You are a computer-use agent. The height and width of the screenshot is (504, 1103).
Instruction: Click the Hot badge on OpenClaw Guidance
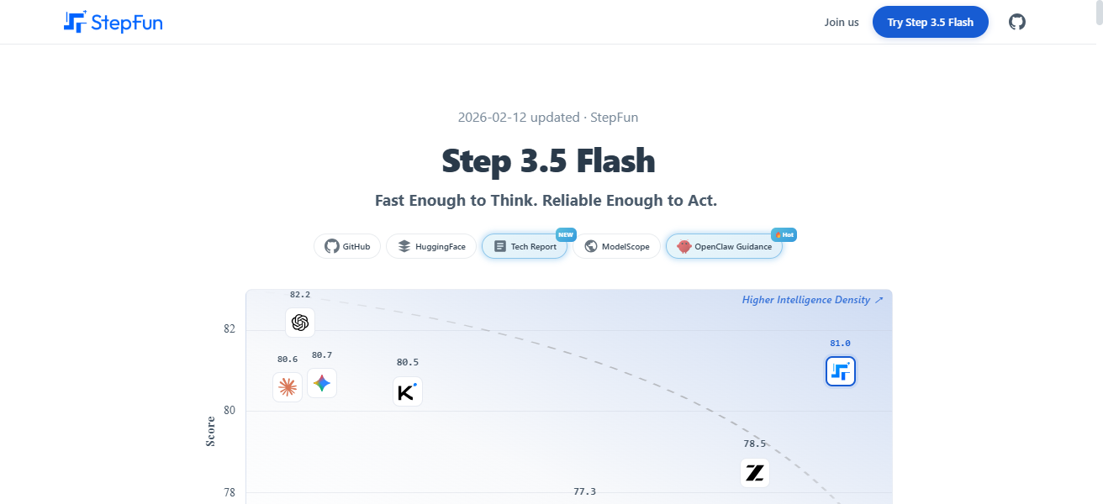point(784,234)
